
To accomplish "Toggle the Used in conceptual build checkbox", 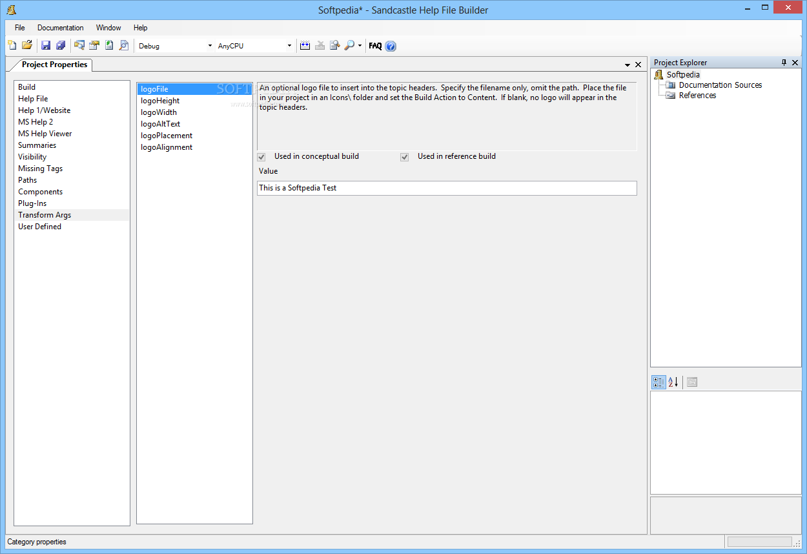I will 261,157.
